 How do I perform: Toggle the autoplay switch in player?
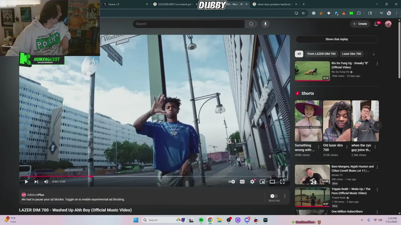pos(232,182)
